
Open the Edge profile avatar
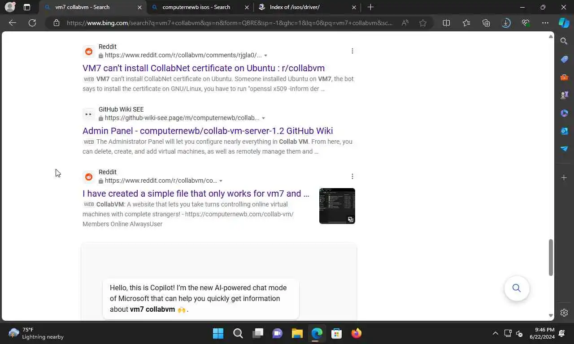pos(9,7)
